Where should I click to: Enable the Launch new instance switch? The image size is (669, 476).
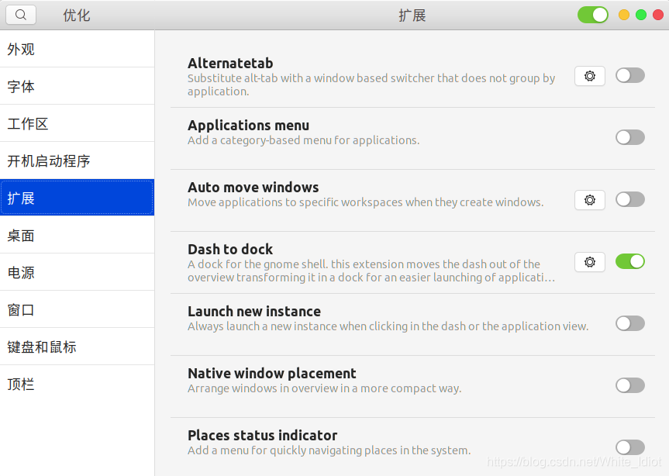pos(629,323)
